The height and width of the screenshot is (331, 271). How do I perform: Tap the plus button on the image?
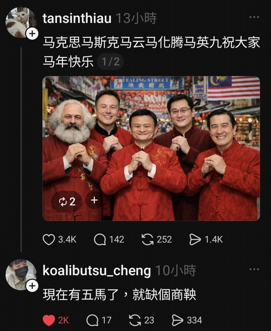(x=94, y=200)
